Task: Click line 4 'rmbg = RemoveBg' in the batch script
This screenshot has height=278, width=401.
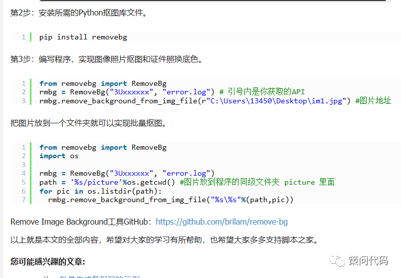Action: pos(127,173)
